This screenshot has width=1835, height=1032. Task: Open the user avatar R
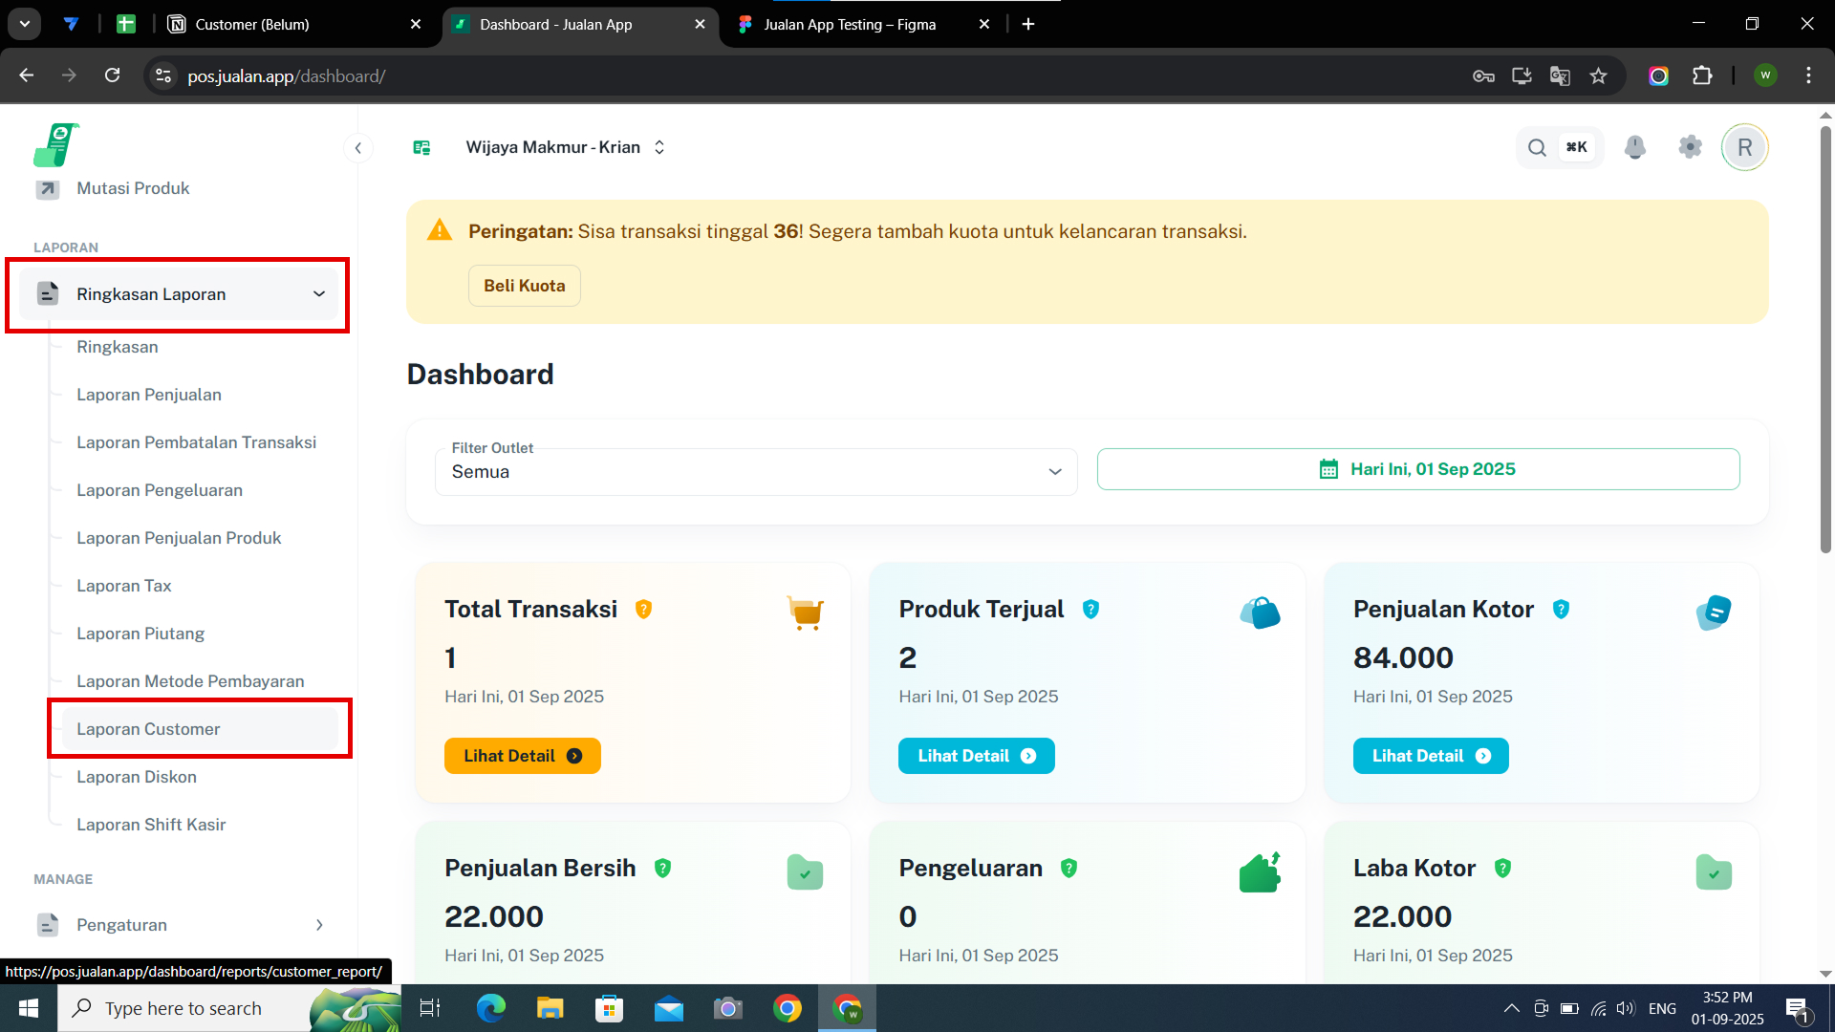1744,147
